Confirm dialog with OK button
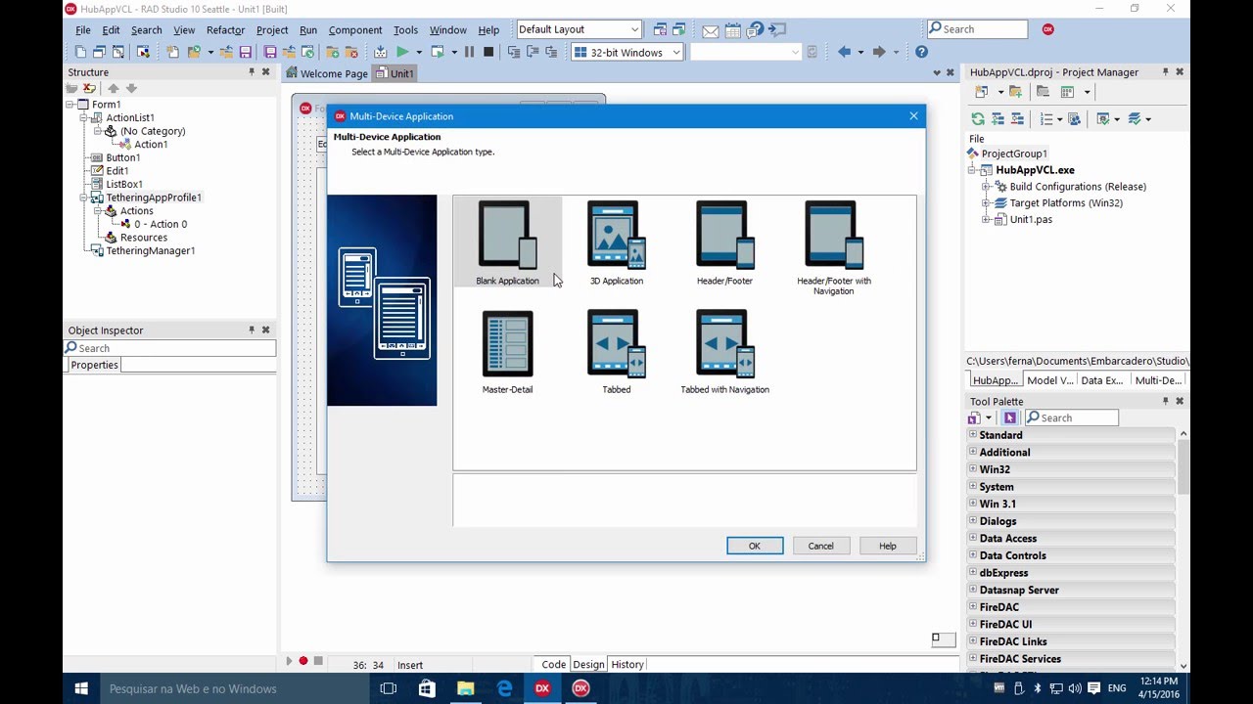Viewport: 1253px width, 704px height. tap(755, 546)
